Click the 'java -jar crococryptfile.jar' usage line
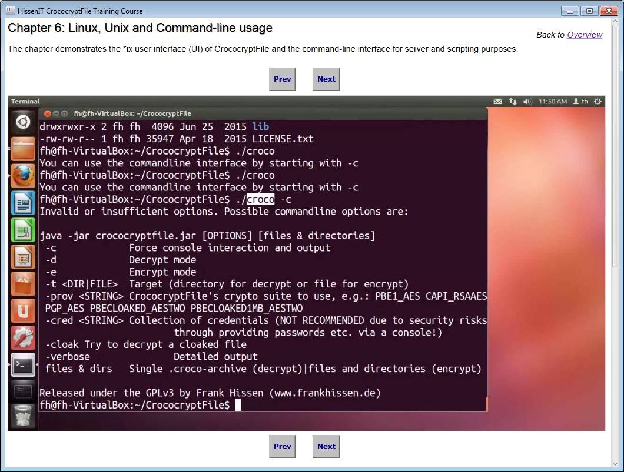This screenshot has height=472, width=624. tap(207, 236)
